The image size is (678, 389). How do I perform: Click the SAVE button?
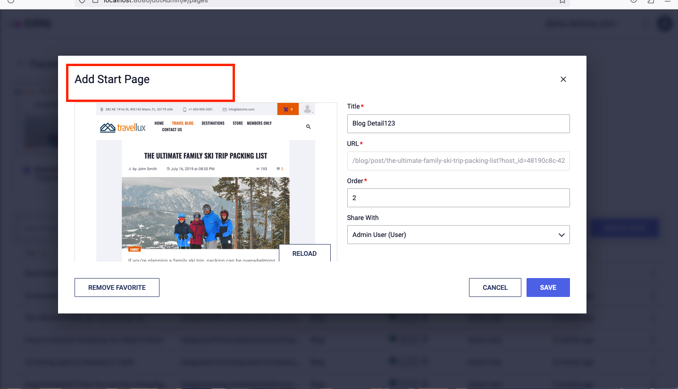(x=548, y=287)
